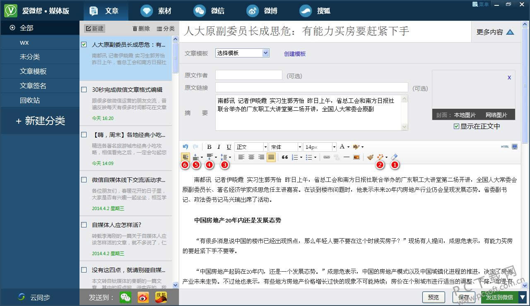
Task: Switch to the 微信 tab
Action: click(210, 11)
